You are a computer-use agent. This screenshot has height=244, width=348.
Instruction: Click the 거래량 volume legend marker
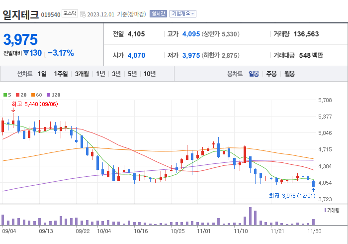tap(325, 210)
